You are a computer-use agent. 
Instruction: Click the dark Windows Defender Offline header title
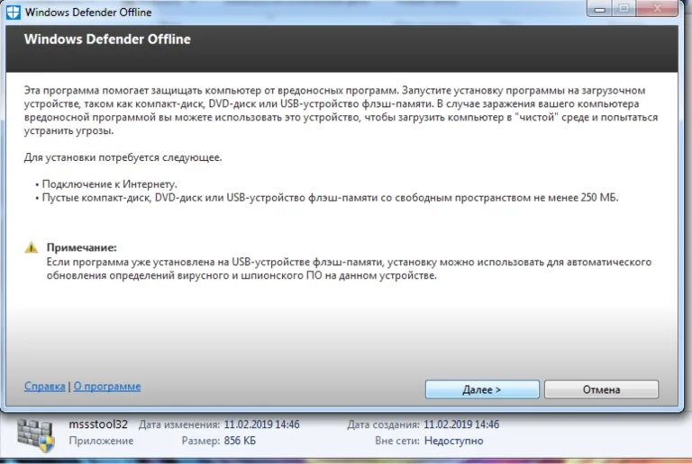tap(108, 40)
